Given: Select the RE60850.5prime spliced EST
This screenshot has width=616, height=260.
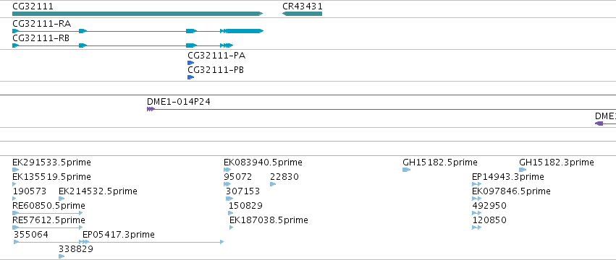Looking at the screenshot, I should tap(48, 213).
